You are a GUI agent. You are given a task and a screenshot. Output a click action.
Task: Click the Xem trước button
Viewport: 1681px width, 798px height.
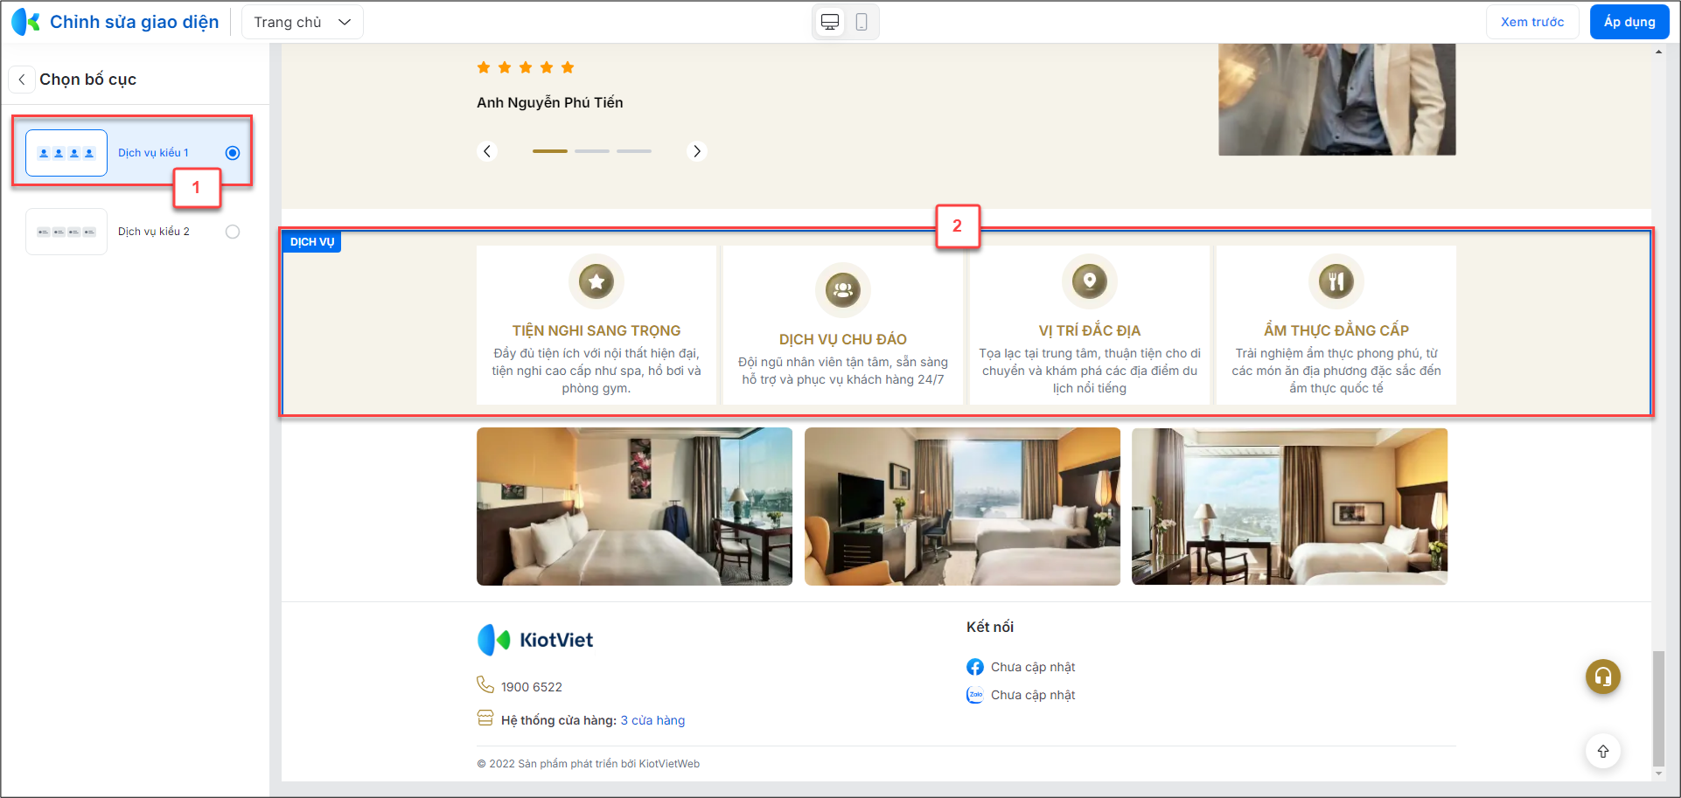coord(1532,22)
